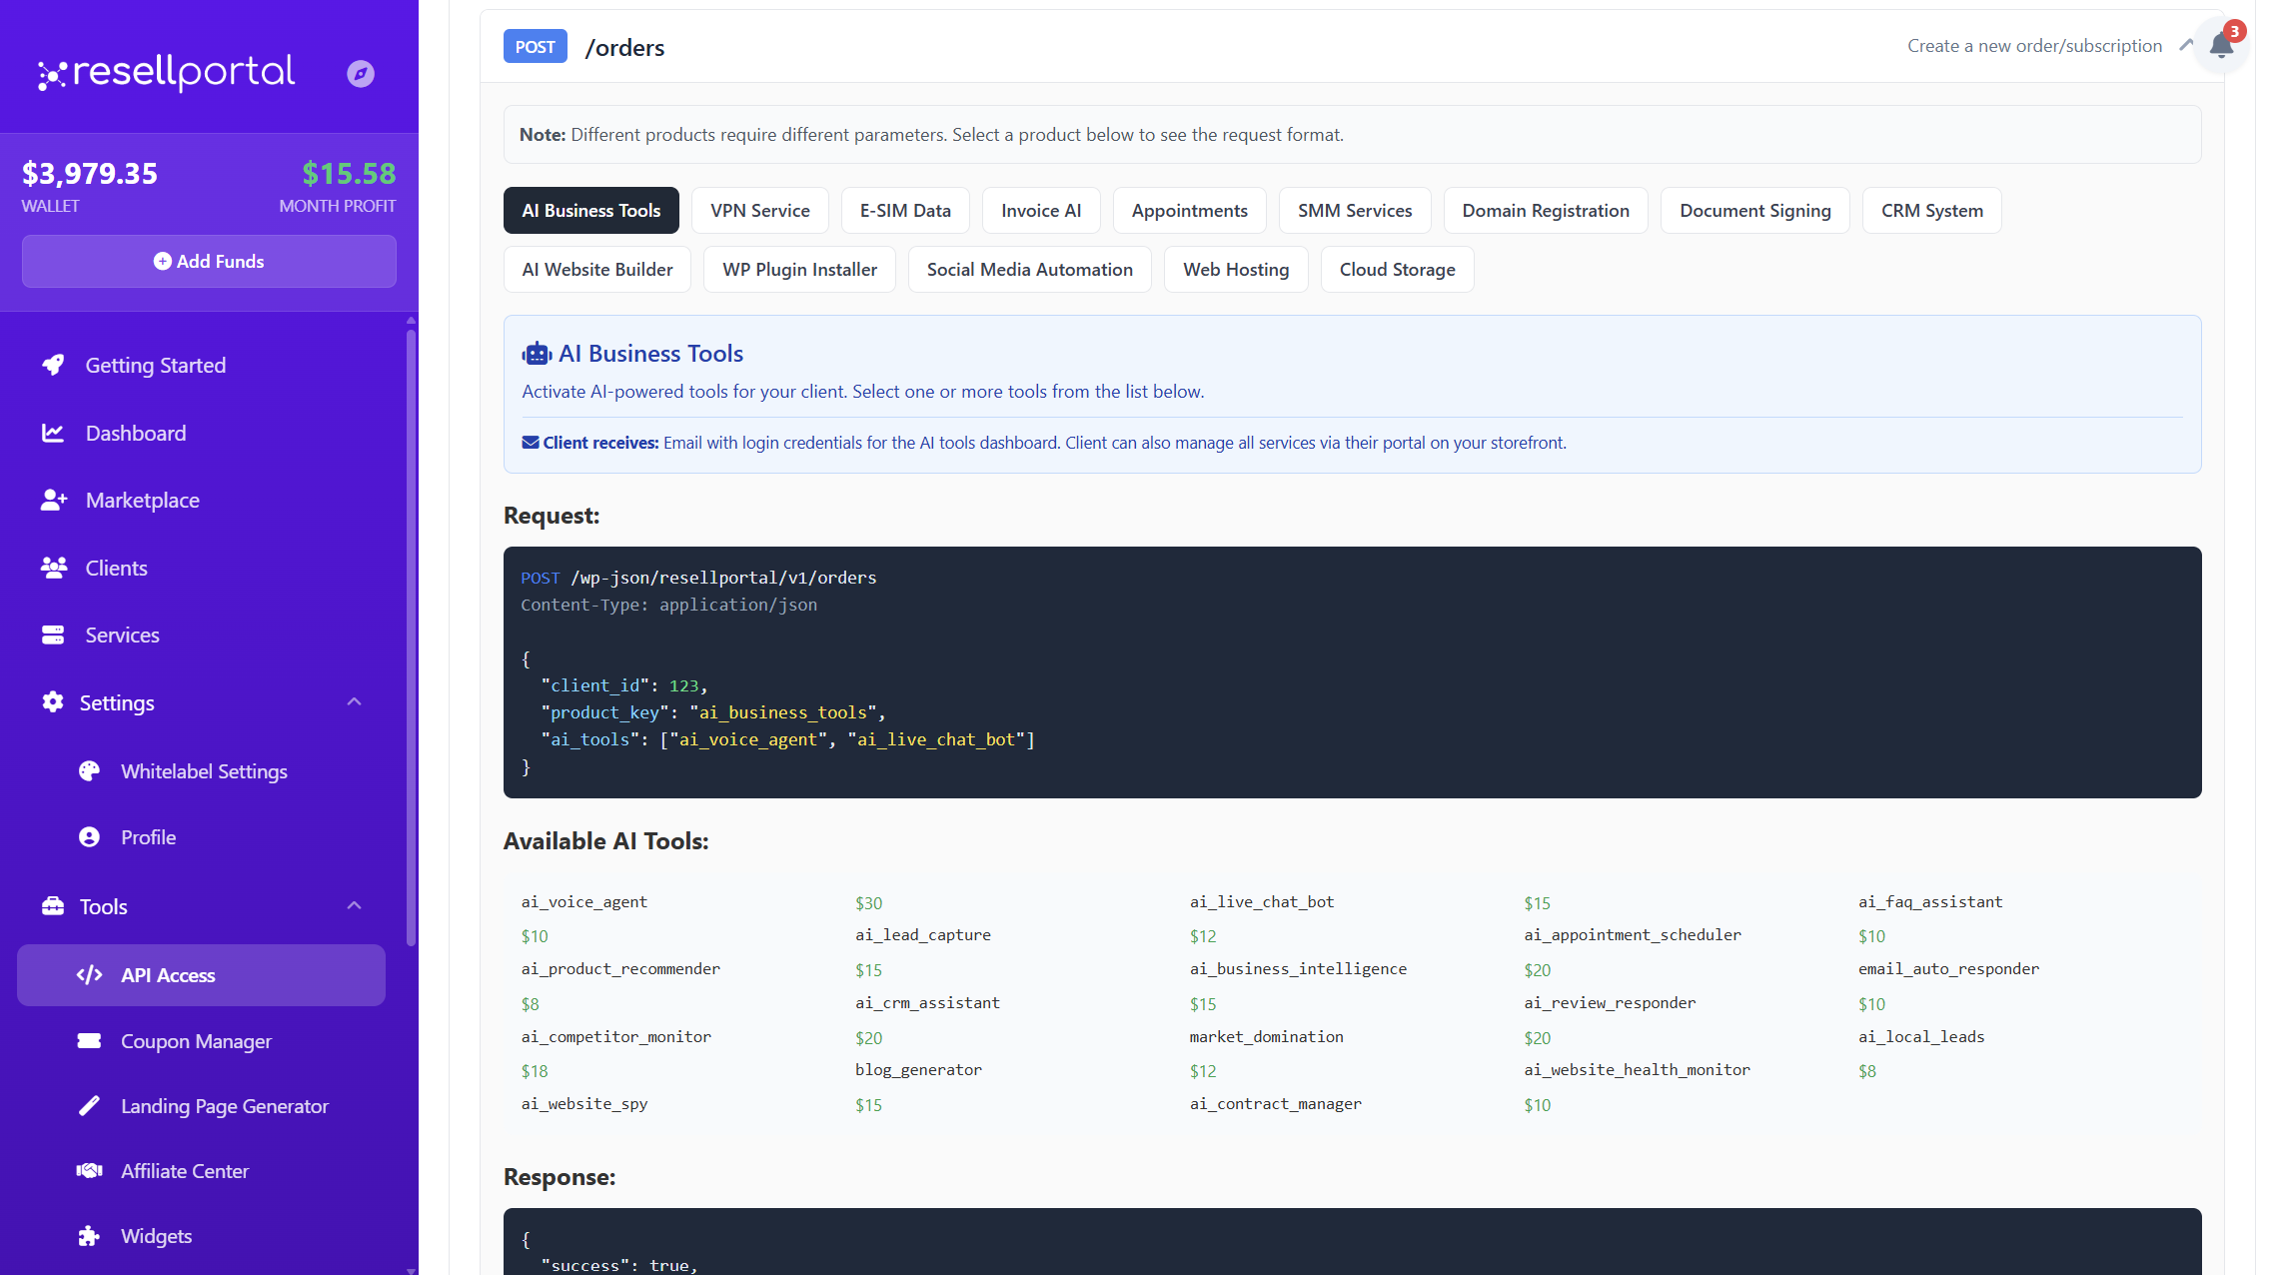Click the Clients group icon
The width and height of the screenshot is (2287, 1275).
tap(53, 568)
